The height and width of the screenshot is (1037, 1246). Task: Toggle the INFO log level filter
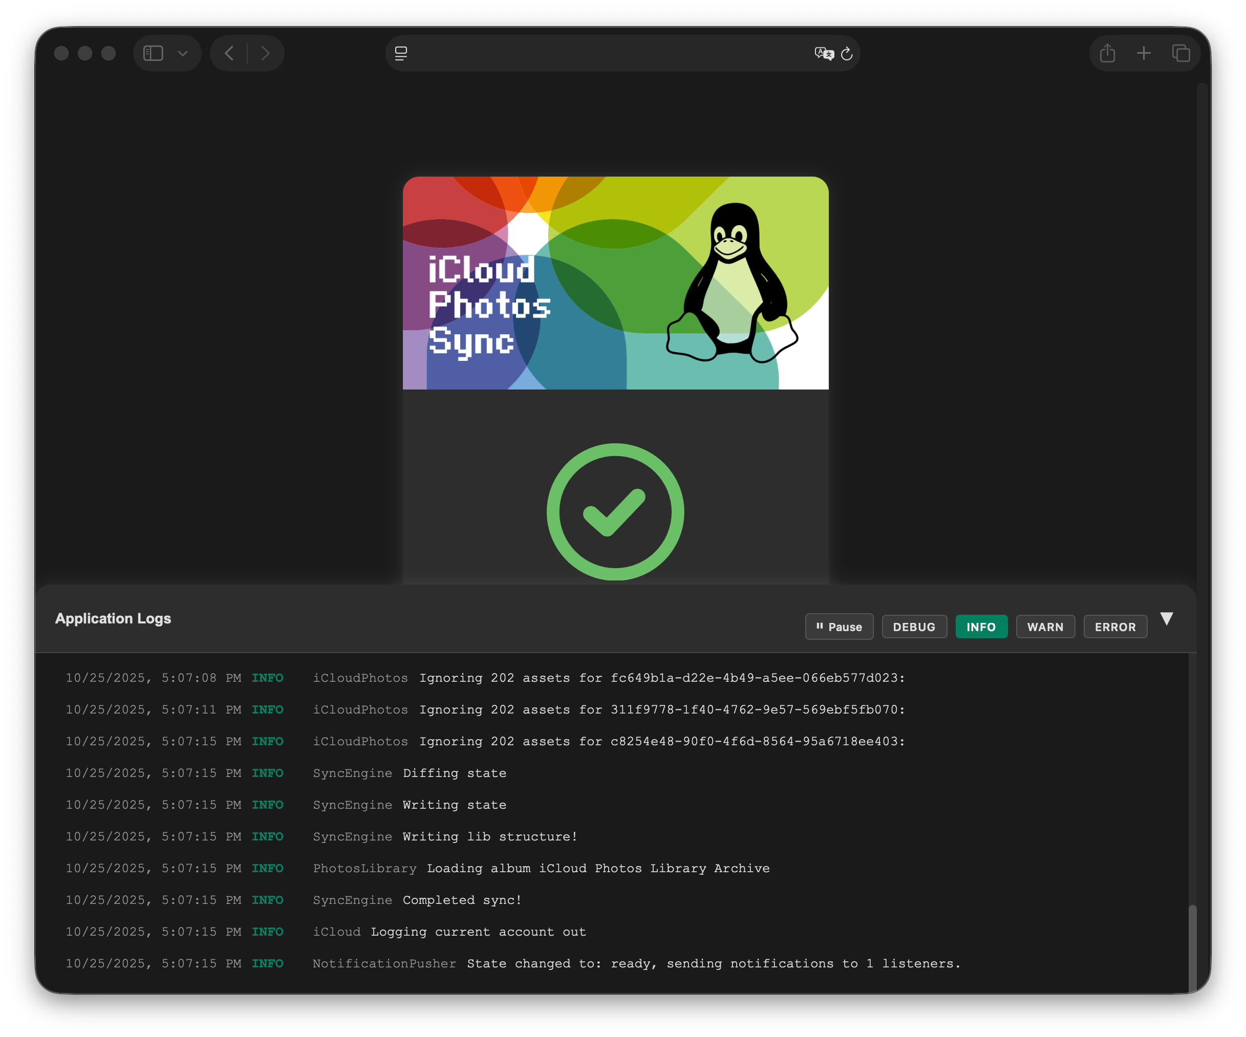coord(981,626)
